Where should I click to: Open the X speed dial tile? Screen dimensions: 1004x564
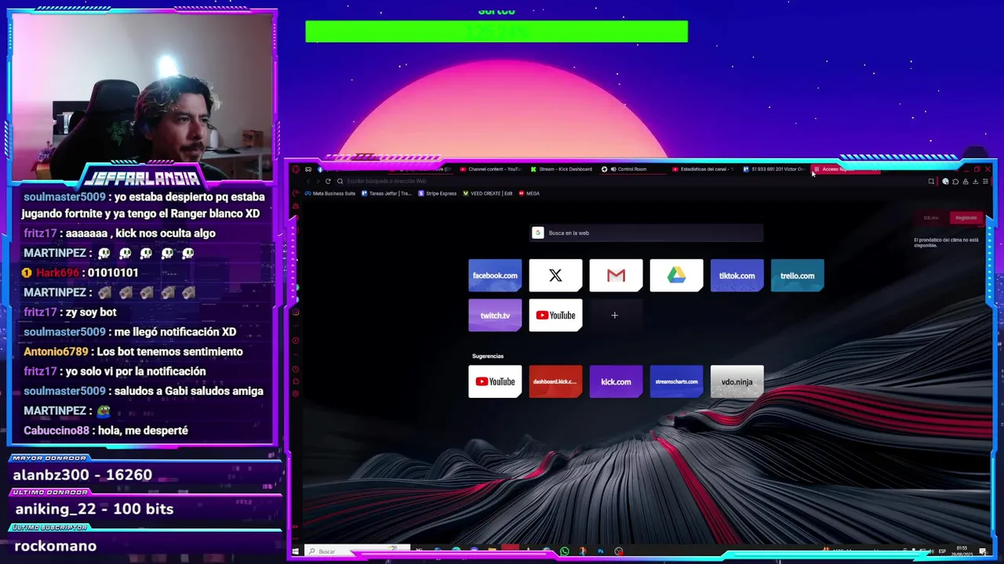[x=555, y=276]
